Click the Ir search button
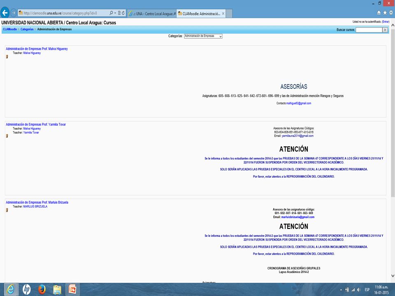This screenshot has width=395, height=296. pyautogui.click(x=385, y=30)
